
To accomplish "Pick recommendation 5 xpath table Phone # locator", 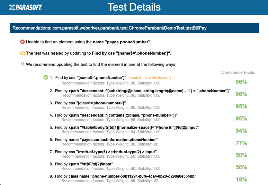I will point(127,128).
